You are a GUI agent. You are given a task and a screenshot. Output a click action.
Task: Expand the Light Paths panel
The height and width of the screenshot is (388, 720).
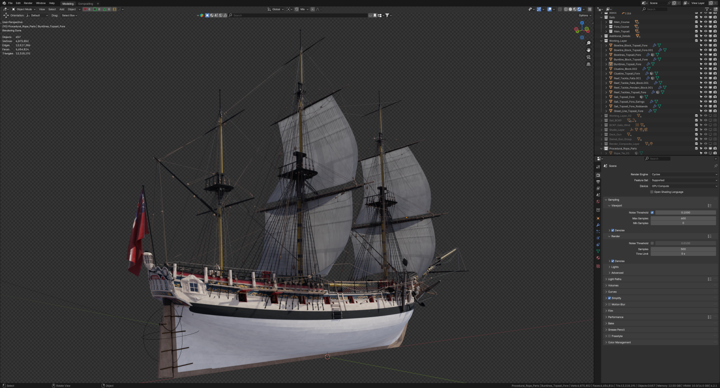[x=614, y=279]
